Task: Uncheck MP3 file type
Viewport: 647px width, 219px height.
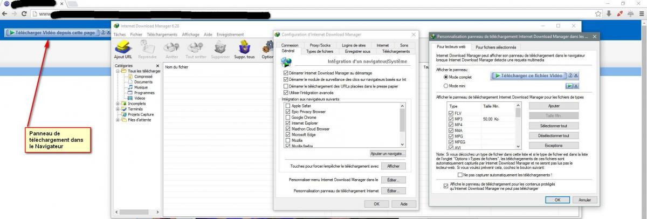Action: pyautogui.click(x=451, y=119)
